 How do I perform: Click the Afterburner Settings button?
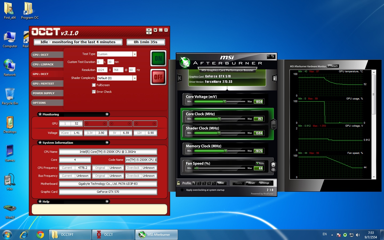click(x=264, y=183)
